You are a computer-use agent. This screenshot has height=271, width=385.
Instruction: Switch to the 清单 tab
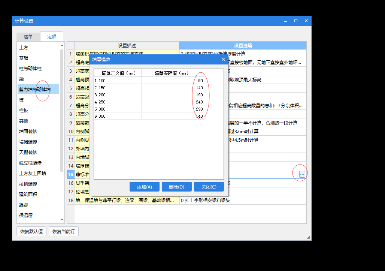(x=28, y=37)
